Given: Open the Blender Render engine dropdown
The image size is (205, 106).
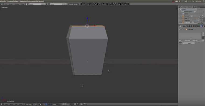Looking at the screenshot, I should (75, 4).
